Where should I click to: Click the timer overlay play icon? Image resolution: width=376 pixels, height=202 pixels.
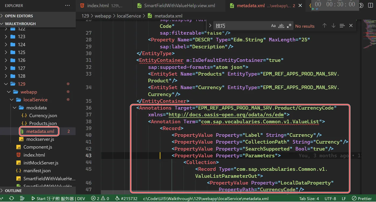tap(313, 9)
